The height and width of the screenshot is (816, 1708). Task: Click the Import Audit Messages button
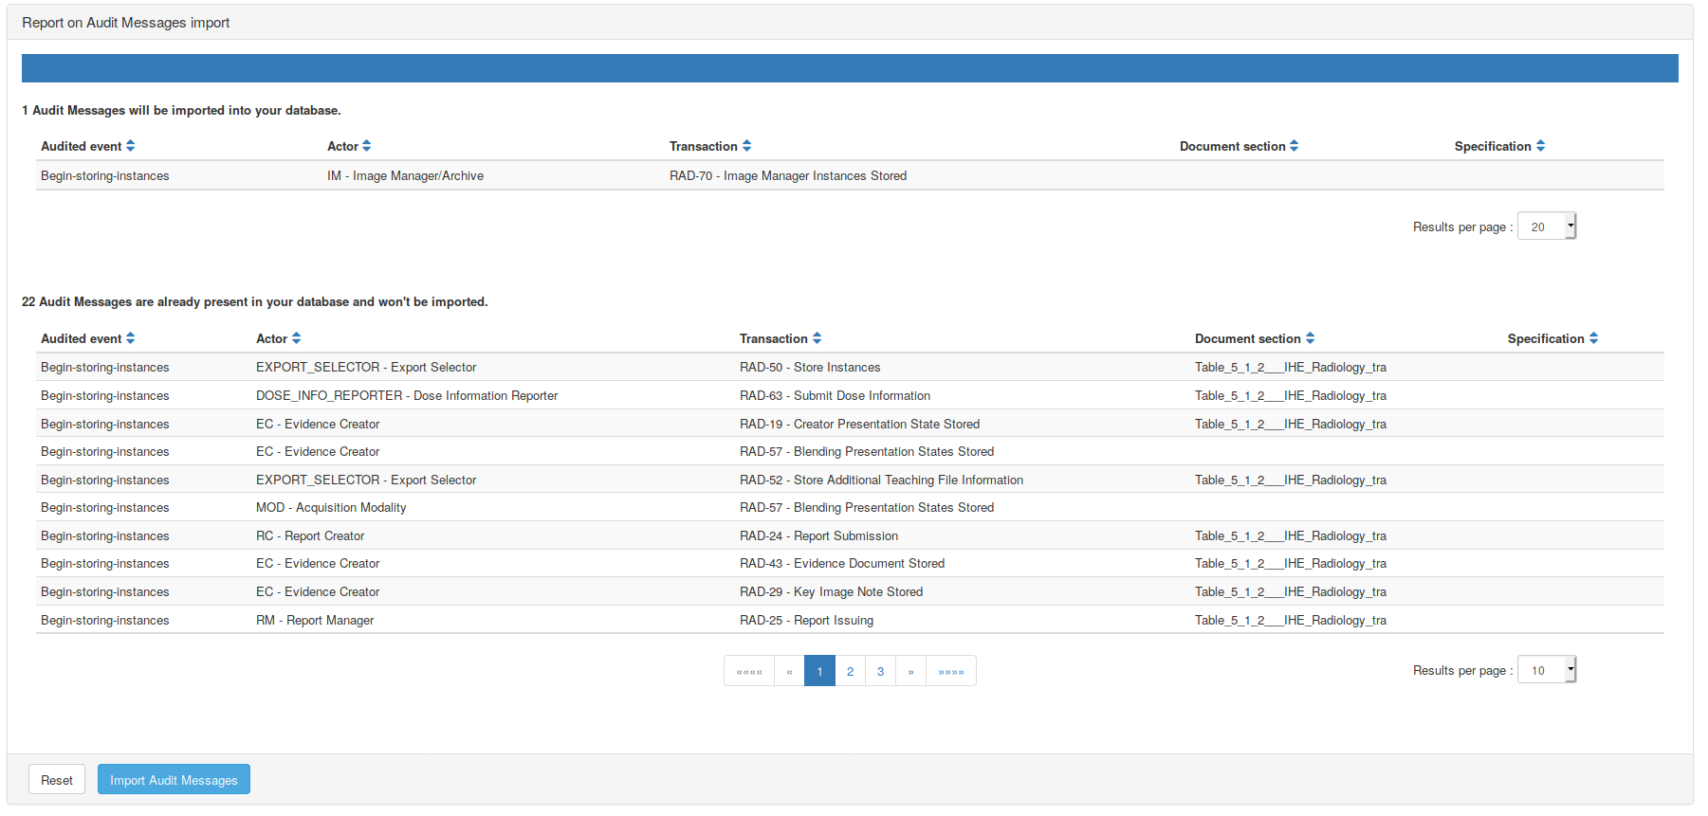coord(174,780)
